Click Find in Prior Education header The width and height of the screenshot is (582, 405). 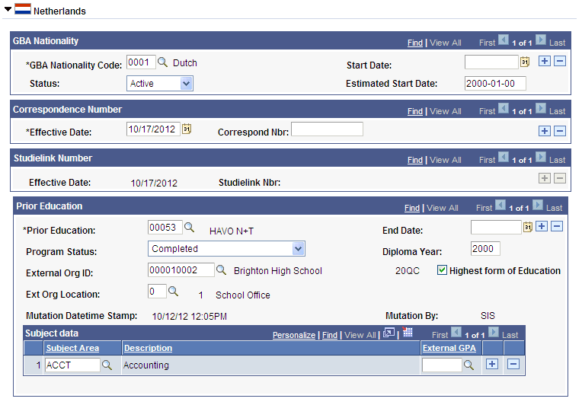coord(412,208)
